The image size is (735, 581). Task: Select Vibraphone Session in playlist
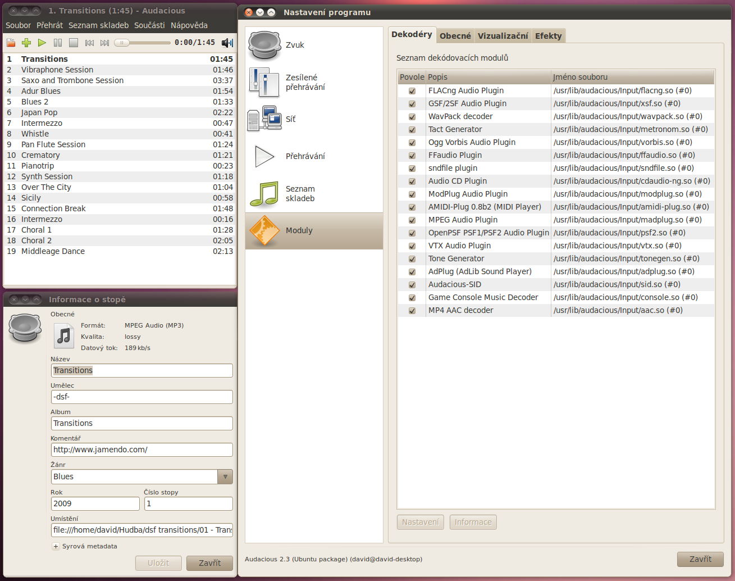[120, 70]
